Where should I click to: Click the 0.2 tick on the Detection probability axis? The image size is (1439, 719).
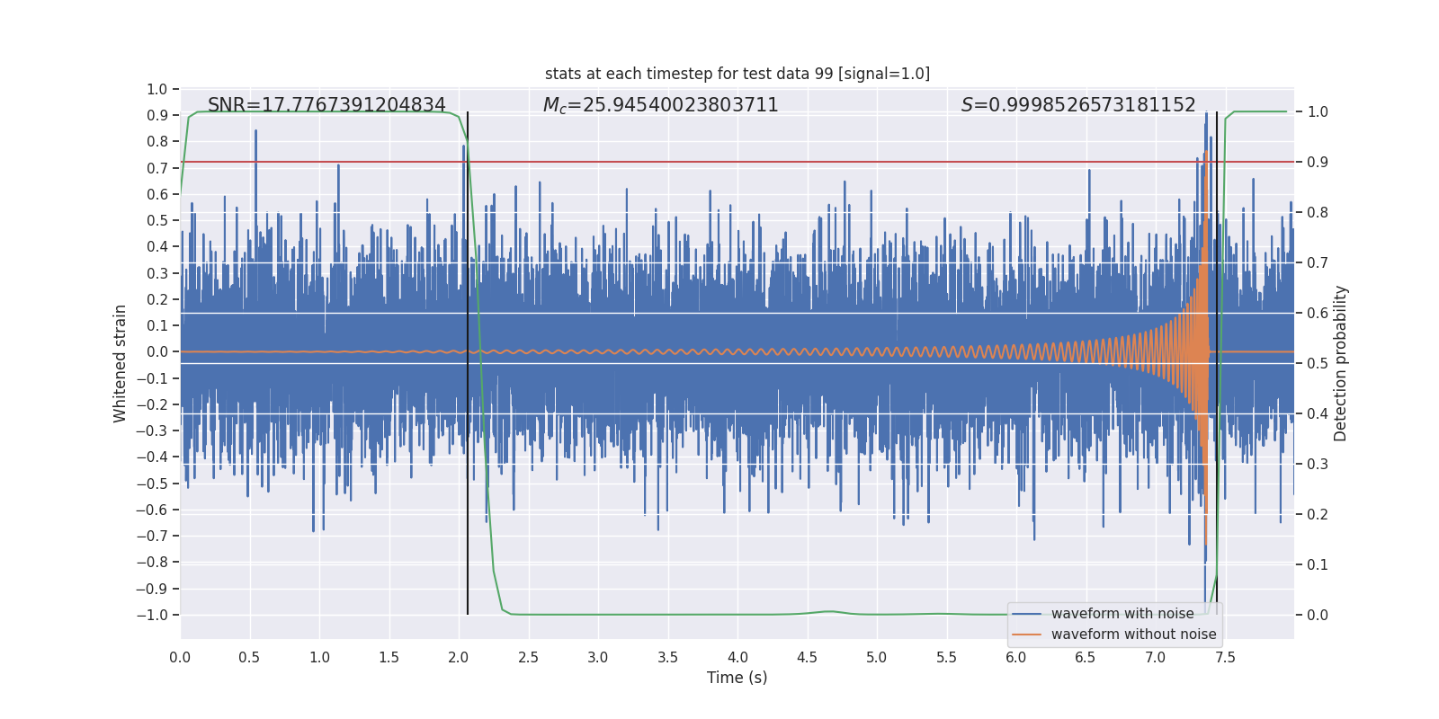1318,515
